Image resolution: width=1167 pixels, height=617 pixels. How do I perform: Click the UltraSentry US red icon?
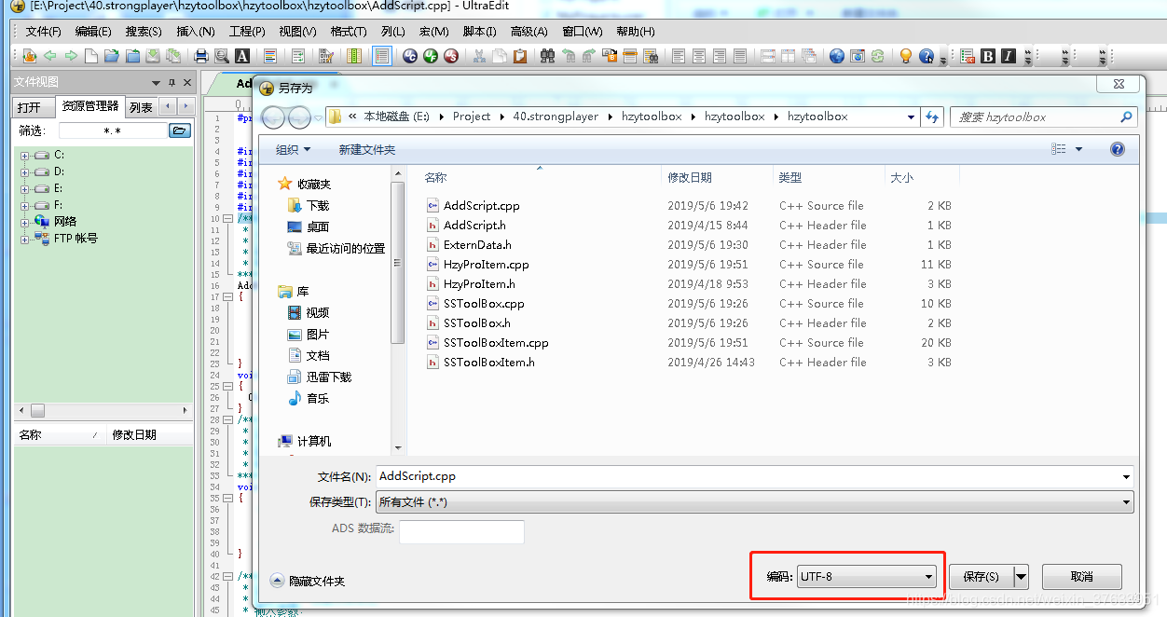tap(451, 56)
